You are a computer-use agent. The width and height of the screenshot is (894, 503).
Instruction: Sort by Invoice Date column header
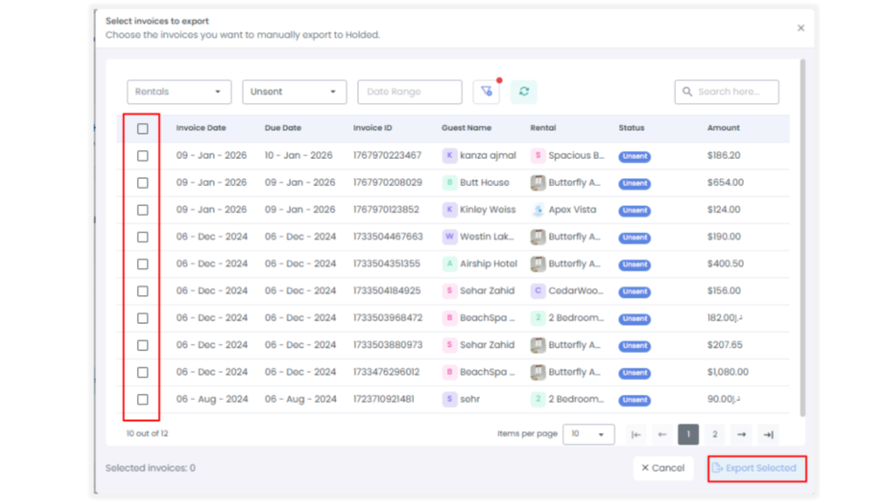[x=201, y=127]
